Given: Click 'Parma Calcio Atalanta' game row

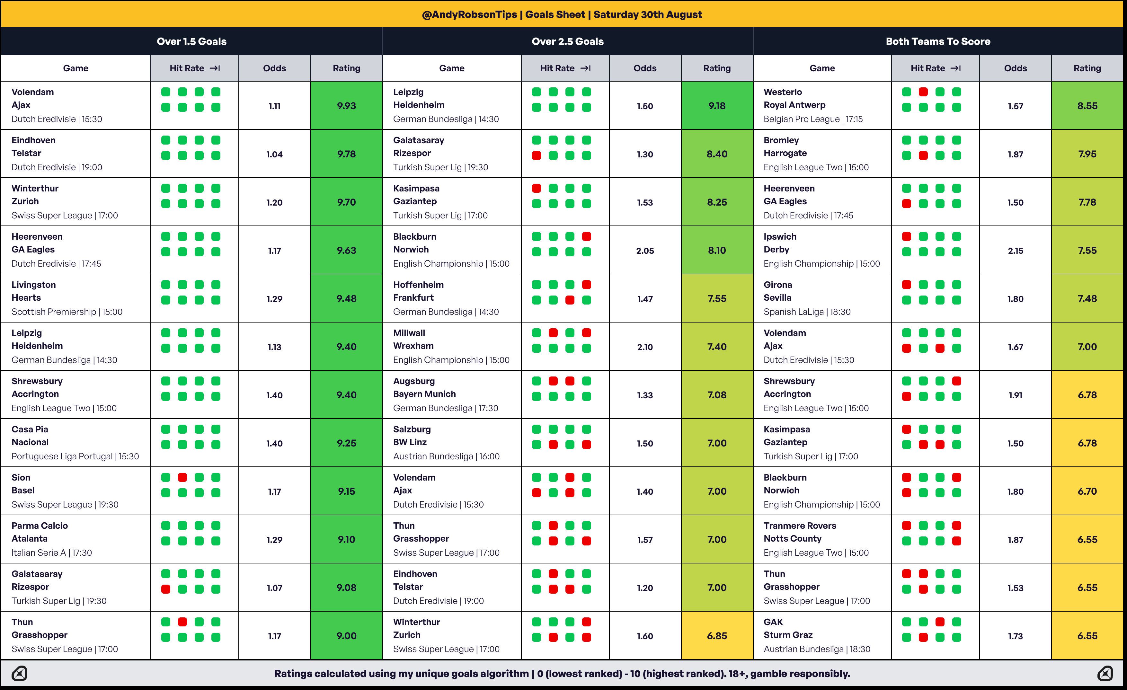Looking at the screenshot, I should (76, 539).
